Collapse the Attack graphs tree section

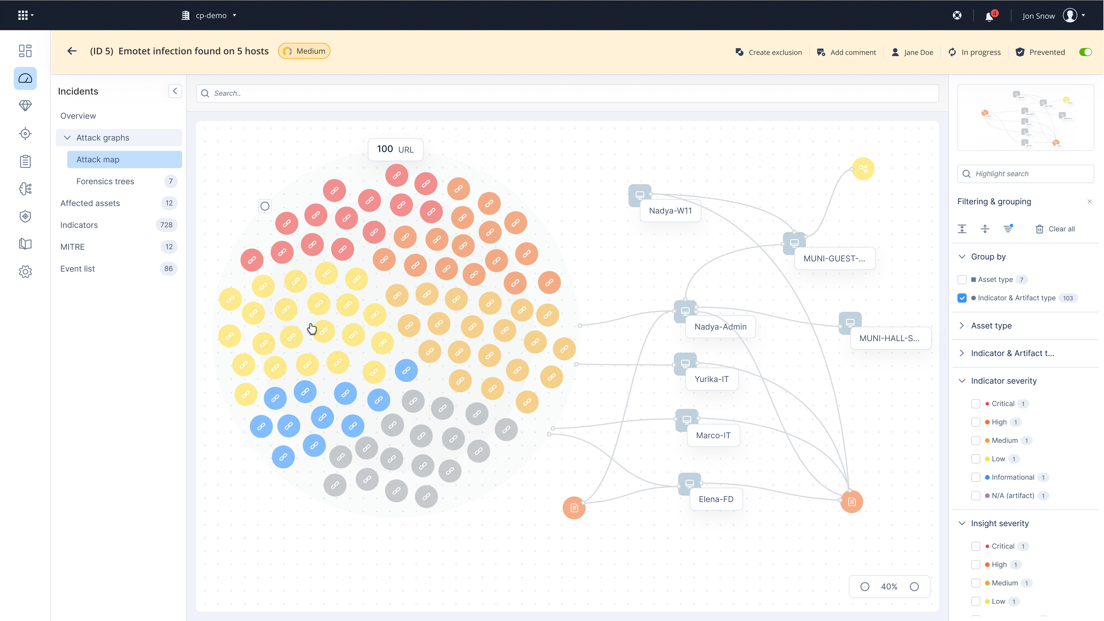pyautogui.click(x=67, y=138)
